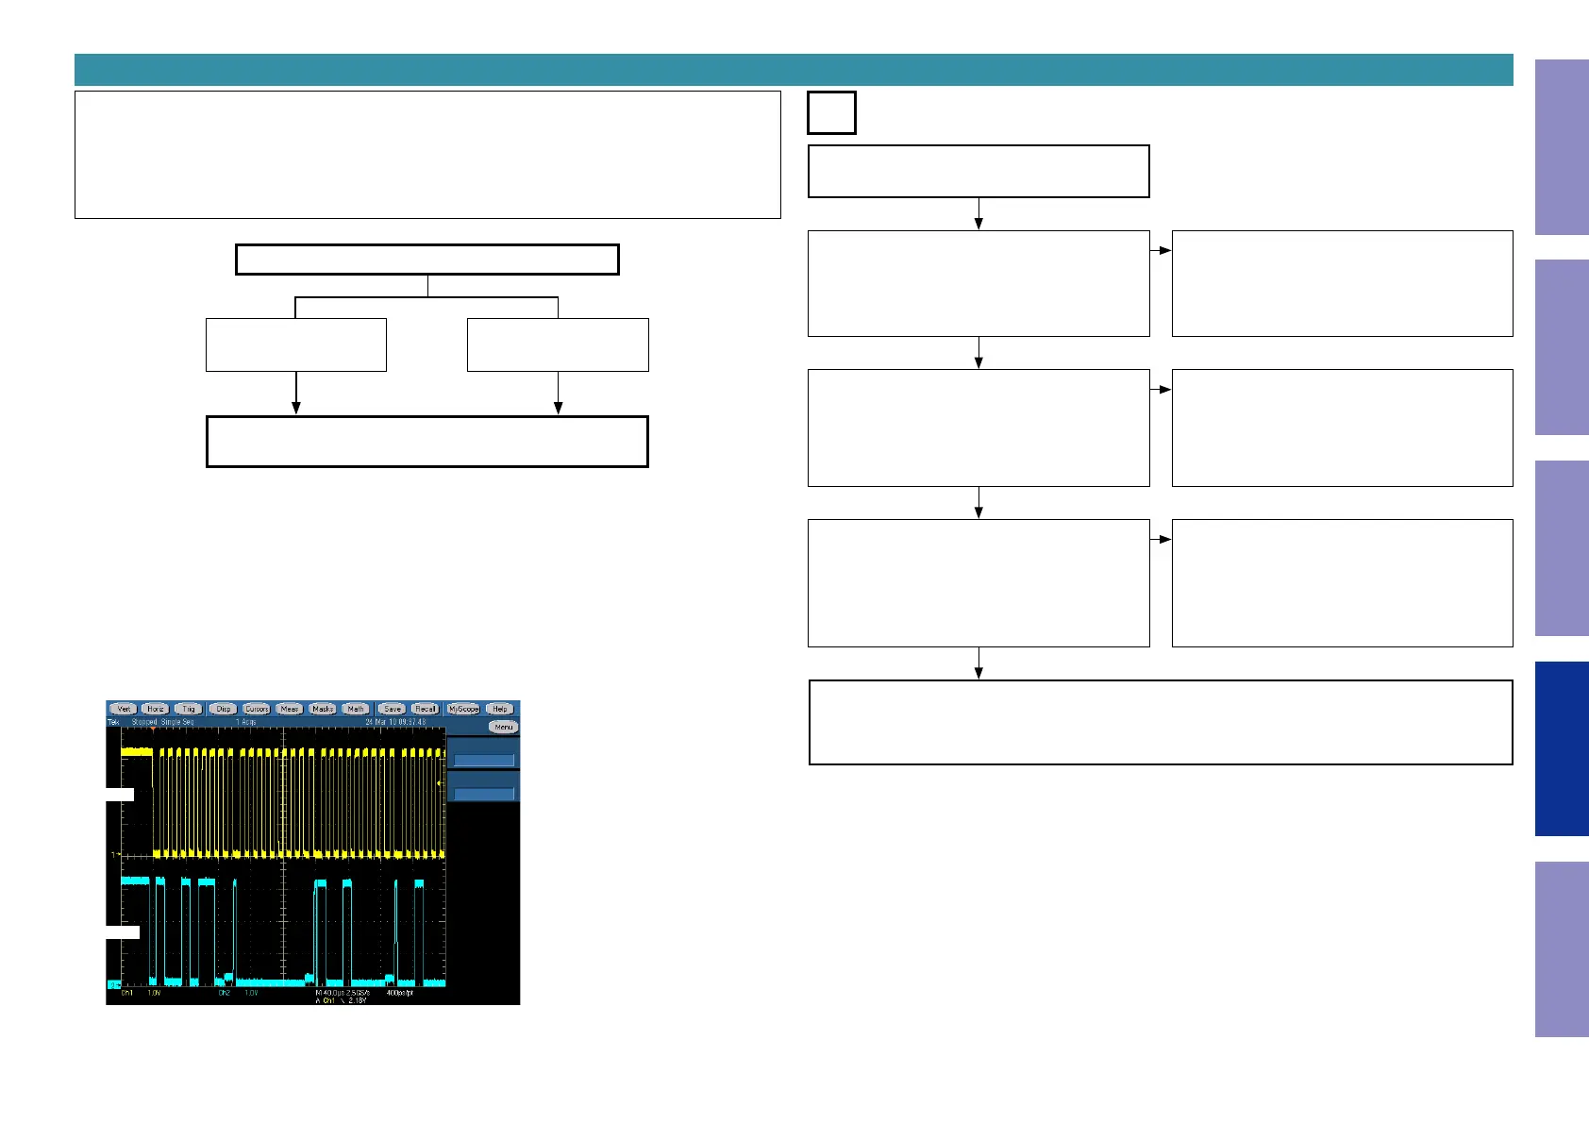Click the channel 1 ground marker

pyautogui.click(x=114, y=854)
